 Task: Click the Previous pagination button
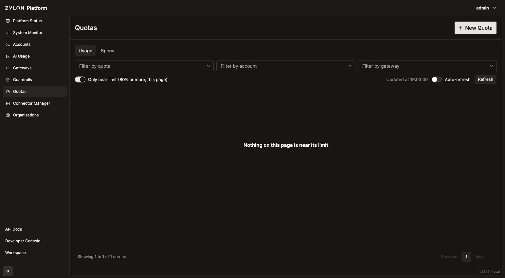pos(446,257)
